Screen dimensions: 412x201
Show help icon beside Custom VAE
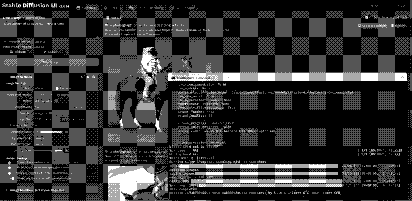tap(81, 107)
